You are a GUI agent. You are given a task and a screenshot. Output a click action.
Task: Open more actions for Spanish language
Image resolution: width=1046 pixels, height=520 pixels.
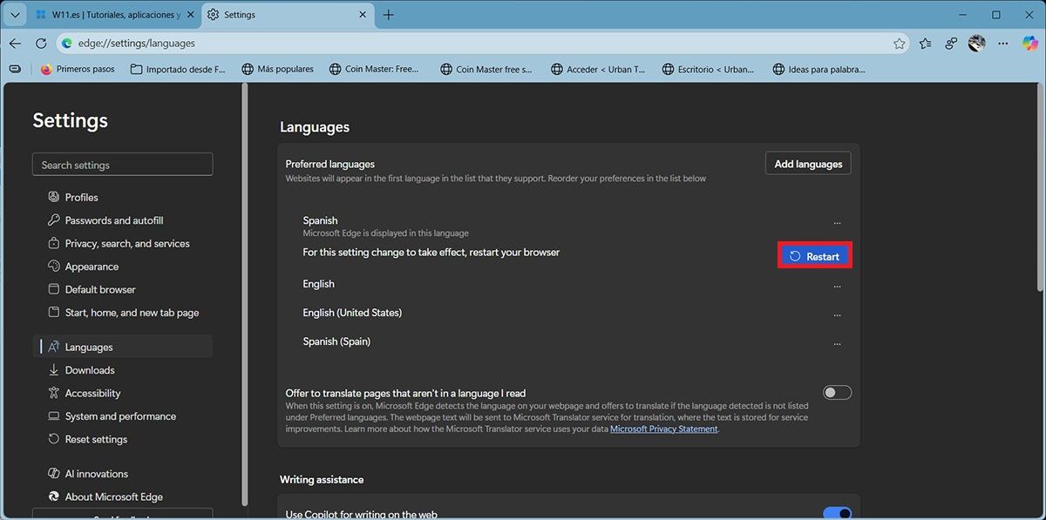[x=837, y=223]
